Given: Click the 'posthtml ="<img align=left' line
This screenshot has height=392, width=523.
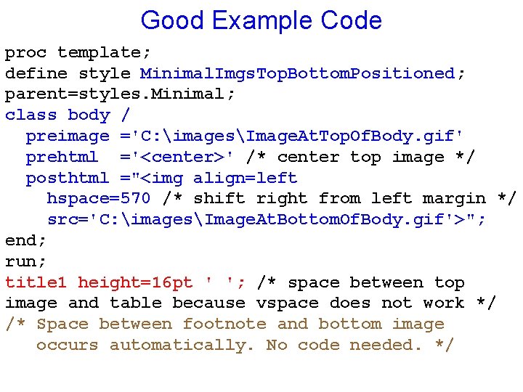Looking at the screenshot, I should pos(161,179).
